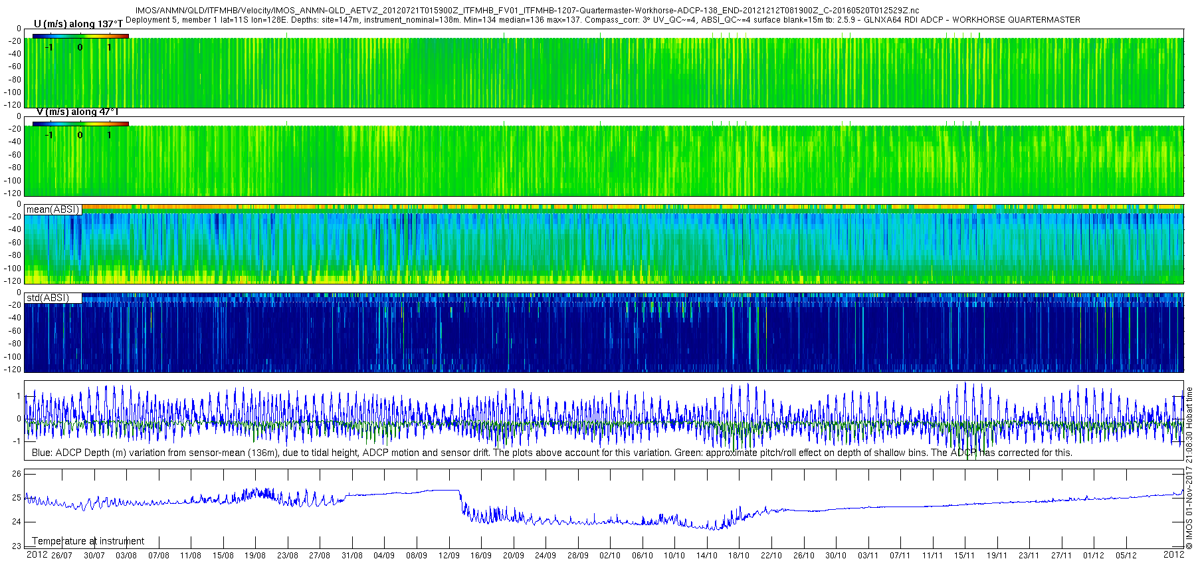Click the 'Temperature at instrument' label

[x=88, y=541]
